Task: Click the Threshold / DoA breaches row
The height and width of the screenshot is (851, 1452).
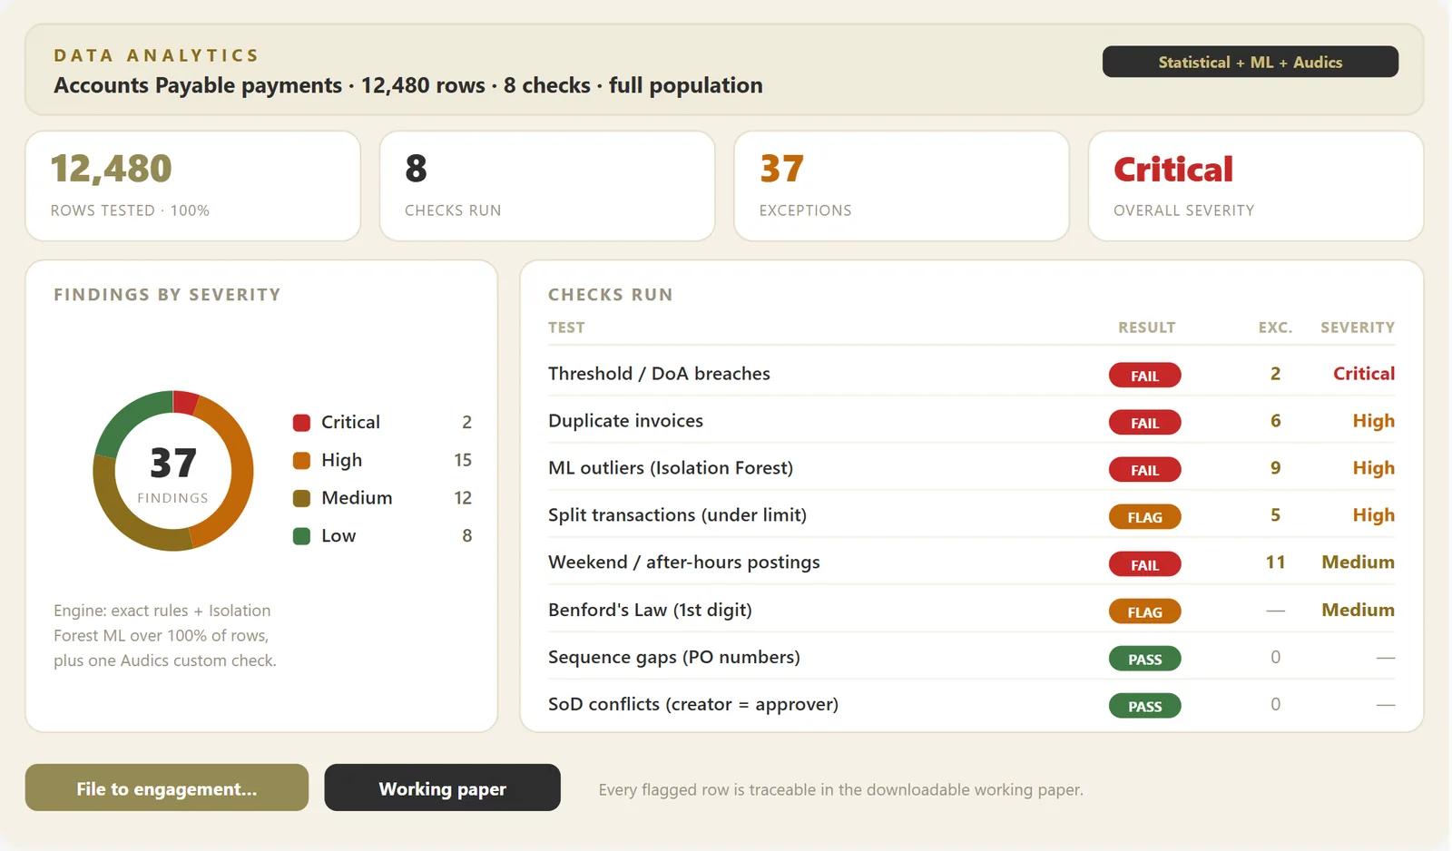Action: (971, 374)
